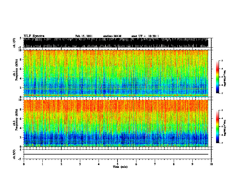Click the "ch.1(V)" axis label

[14, 43]
